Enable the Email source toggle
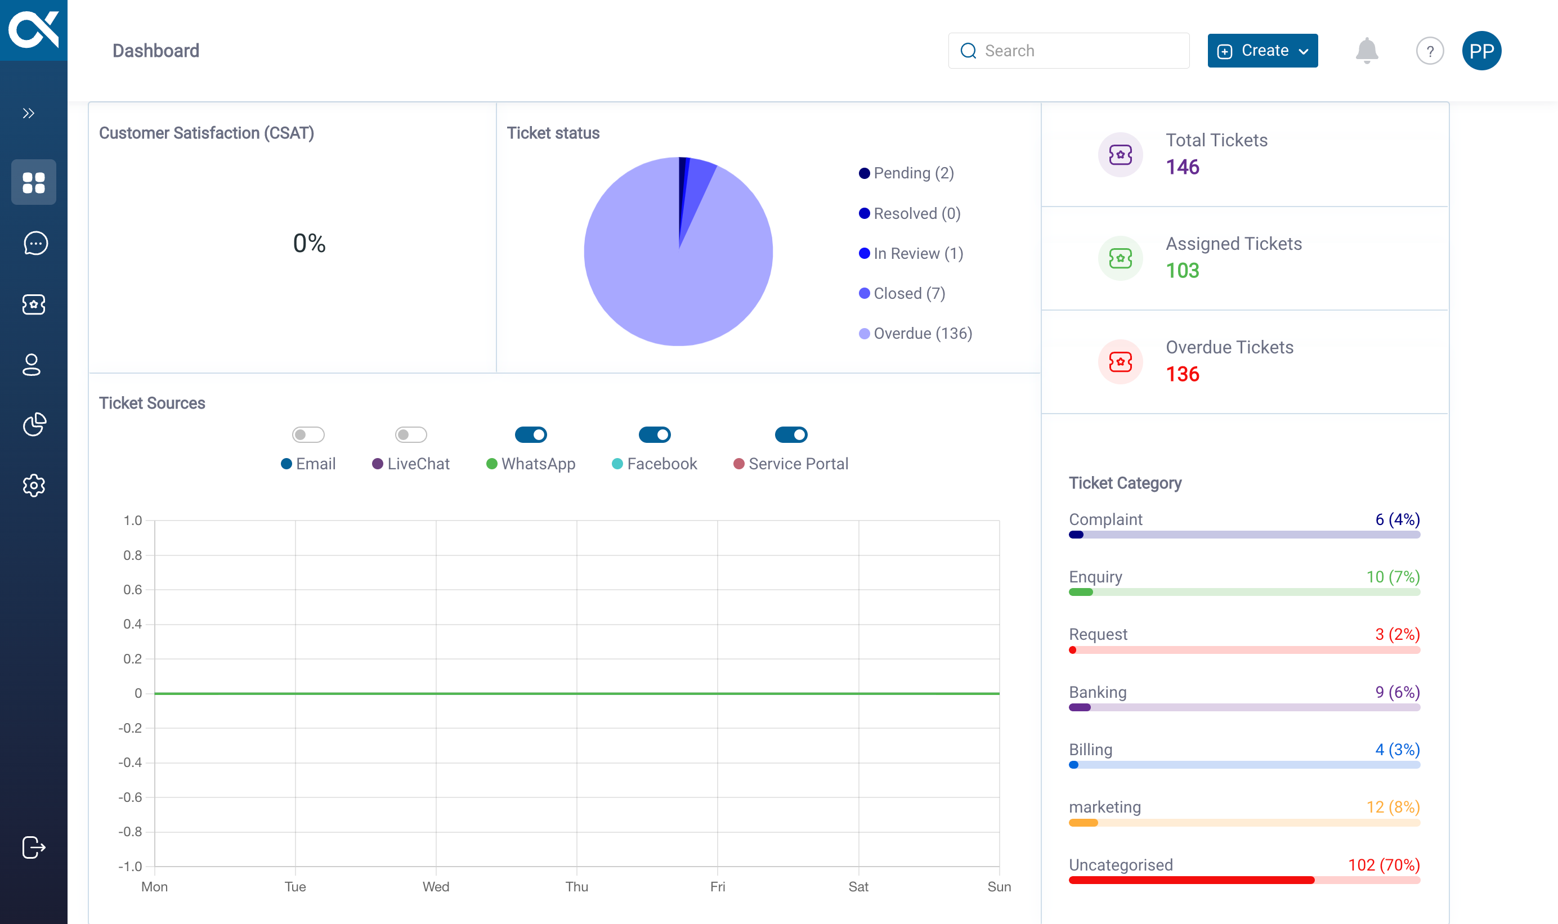1558x924 pixels. [x=308, y=434]
